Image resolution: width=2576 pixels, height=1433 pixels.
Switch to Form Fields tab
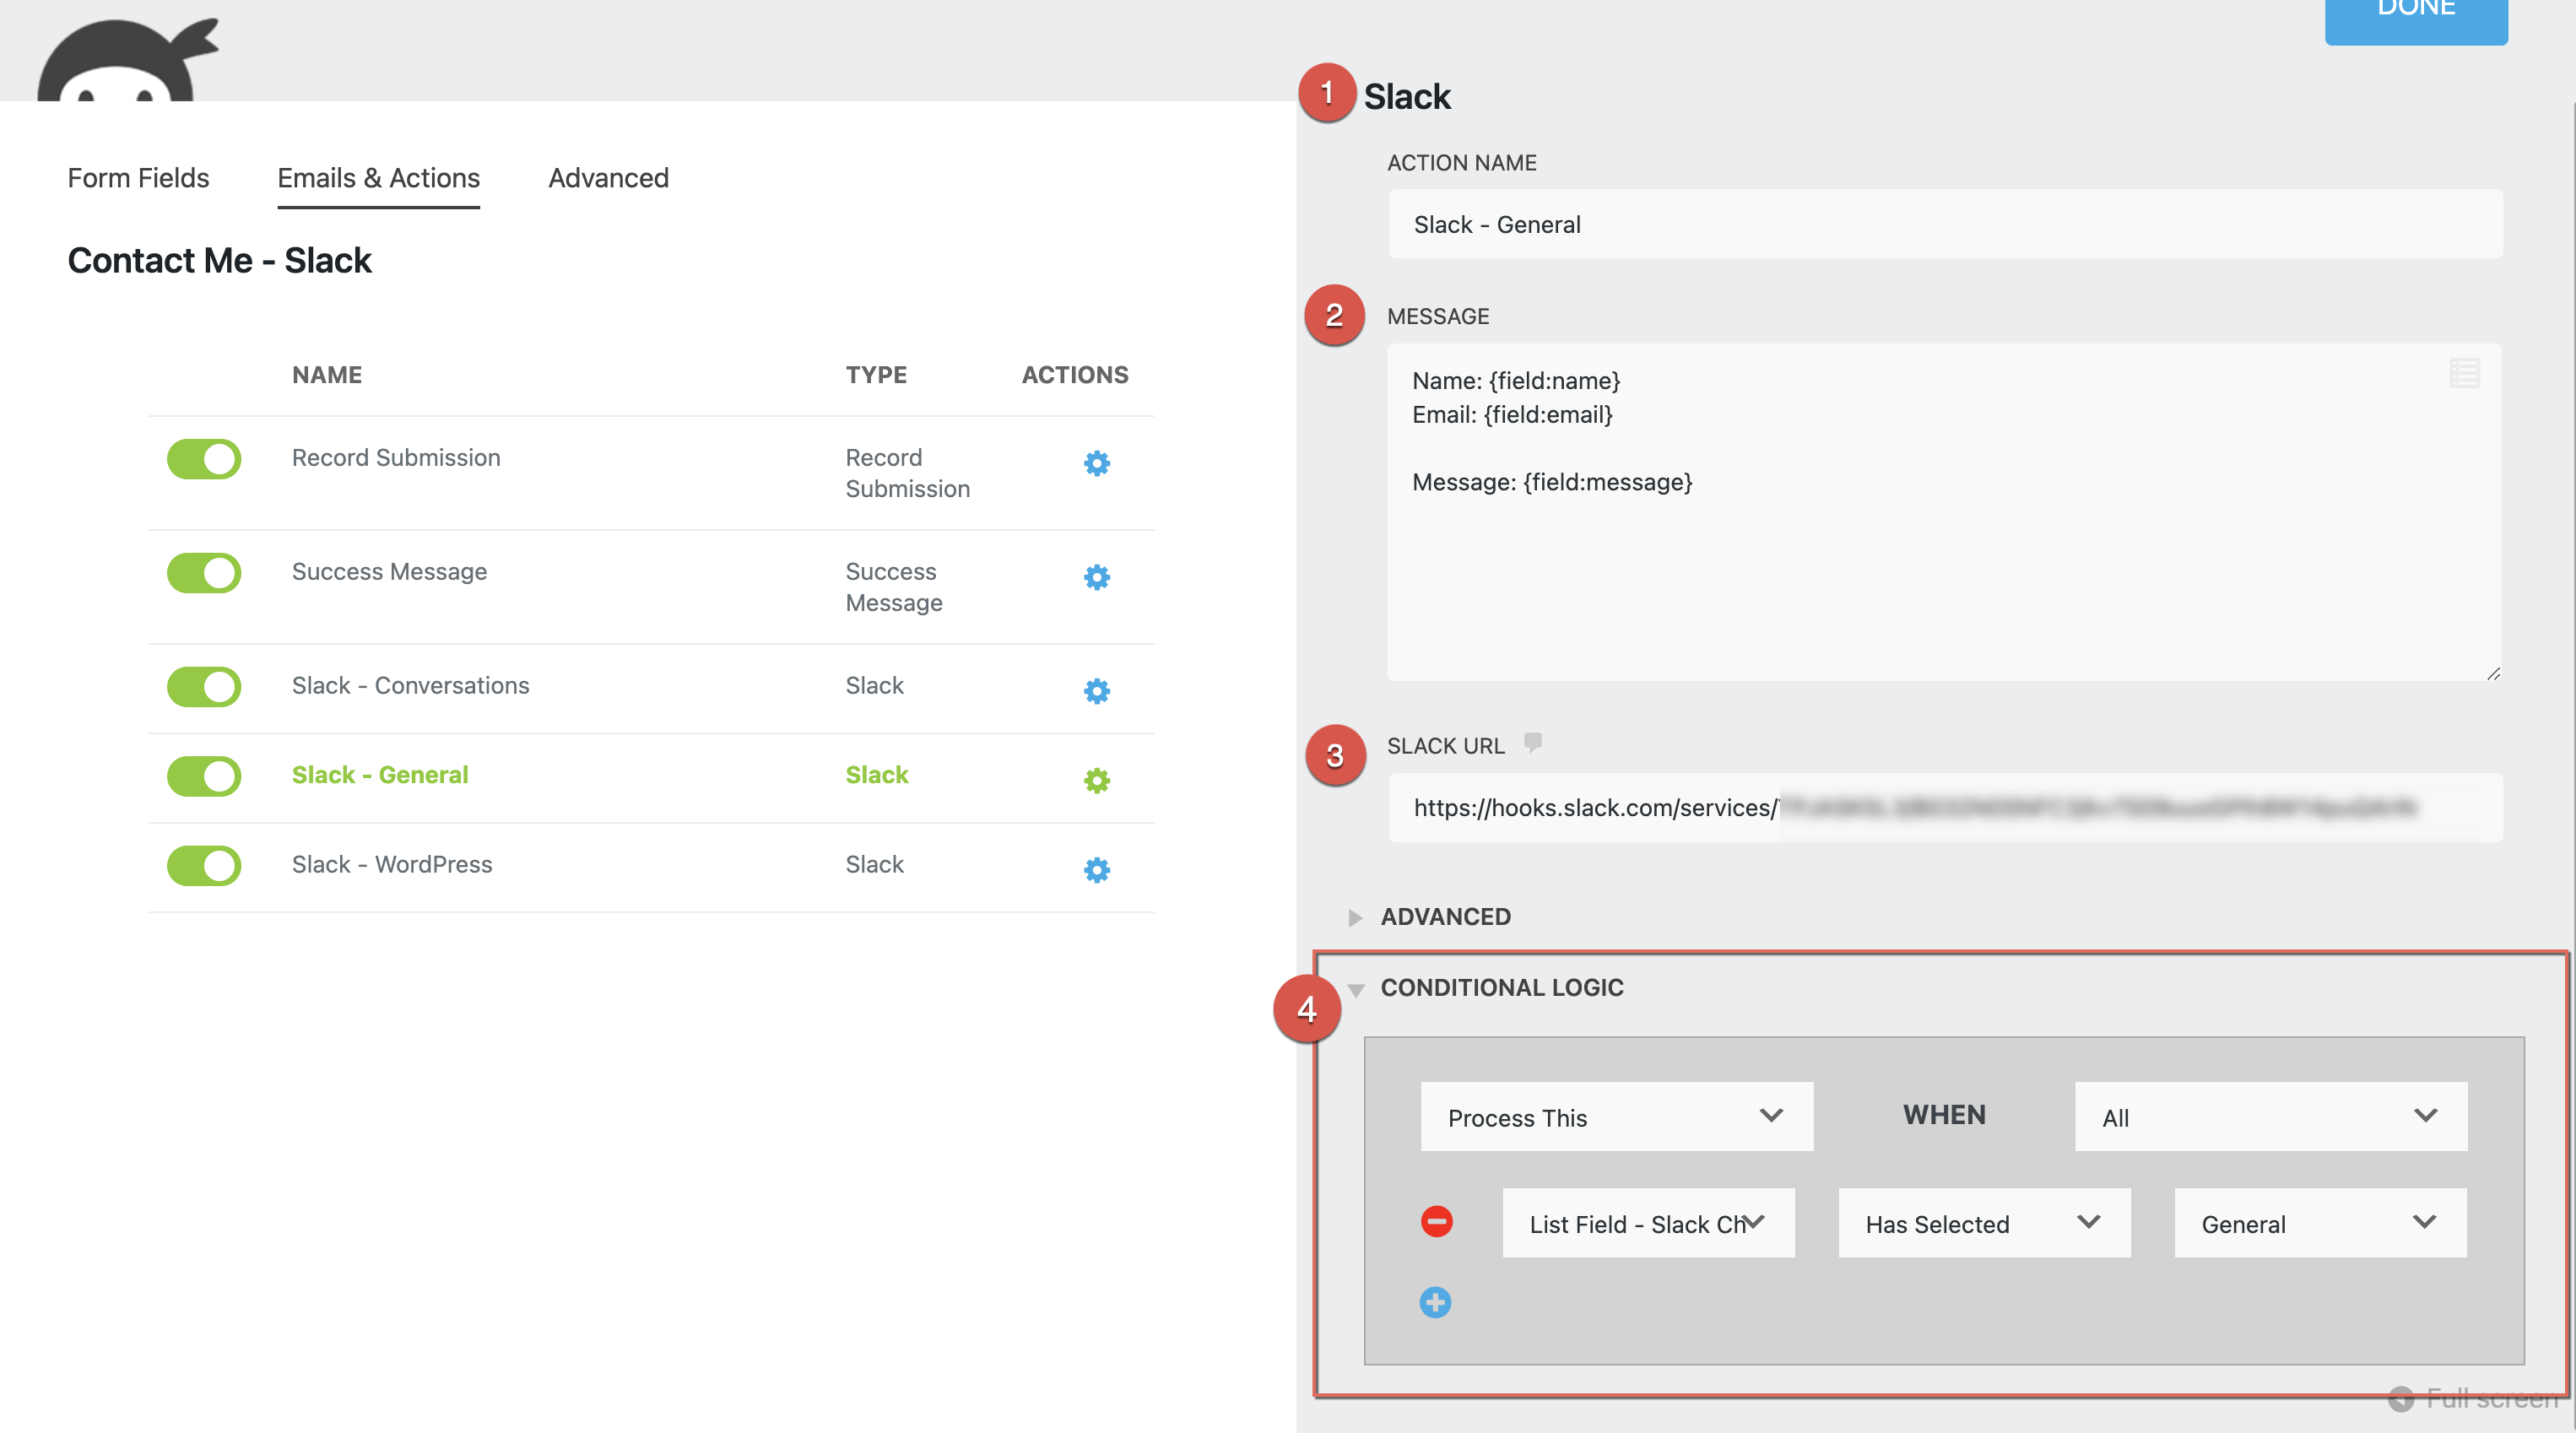pyautogui.click(x=138, y=178)
